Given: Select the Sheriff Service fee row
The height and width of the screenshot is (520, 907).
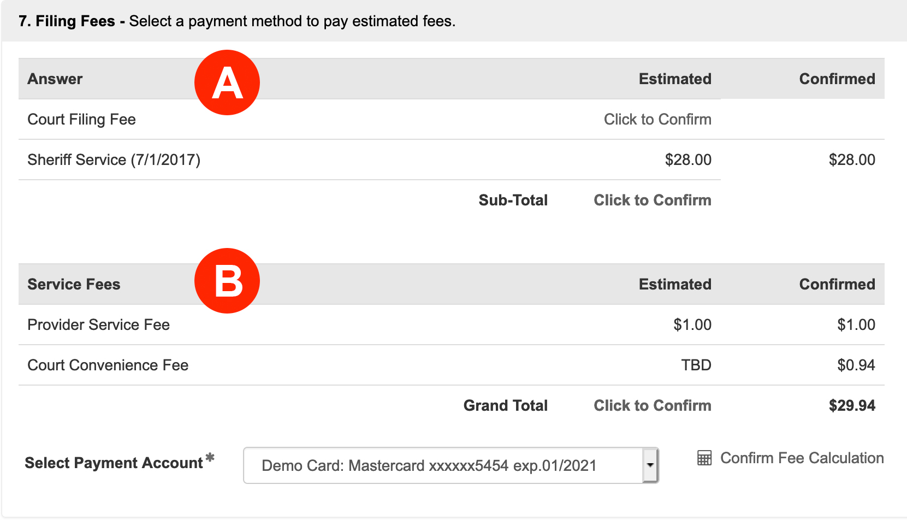Looking at the screenshot, I should [114, 159].
